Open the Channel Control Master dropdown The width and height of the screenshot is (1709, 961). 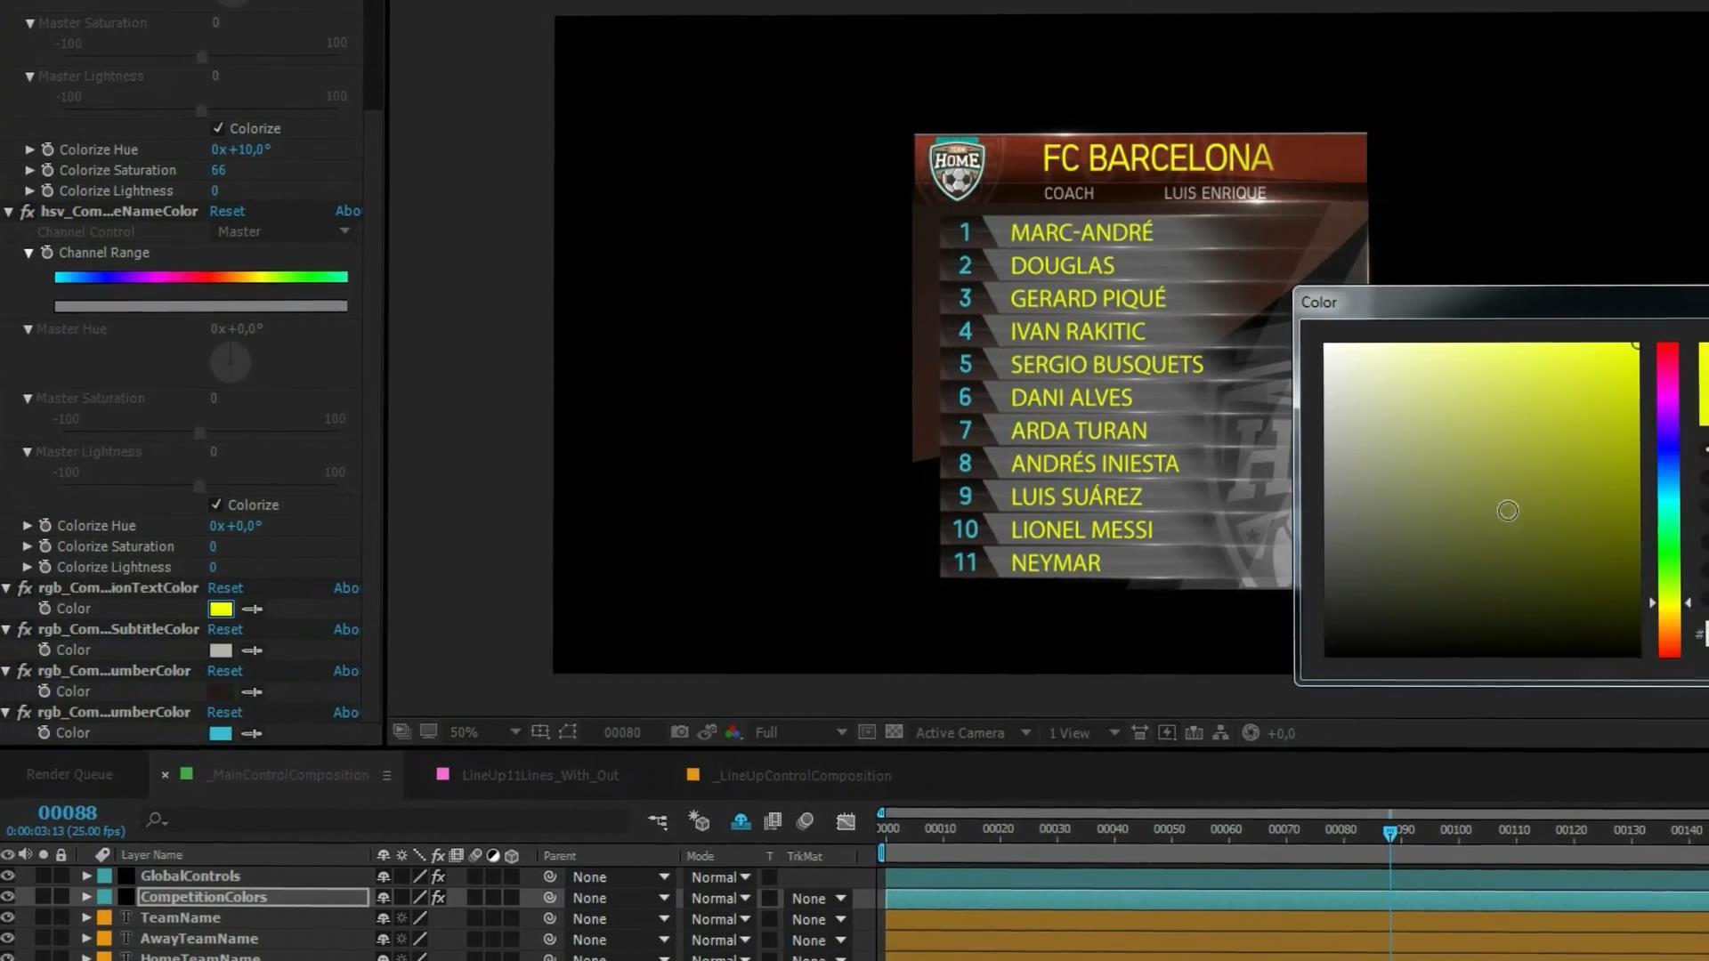click(x=283, y=231)
